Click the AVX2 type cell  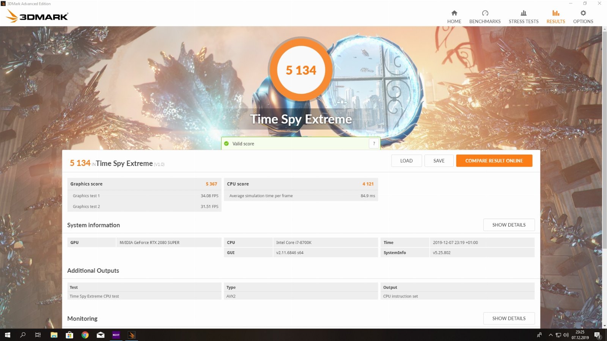pyautogui.click(x=301, y=296)
